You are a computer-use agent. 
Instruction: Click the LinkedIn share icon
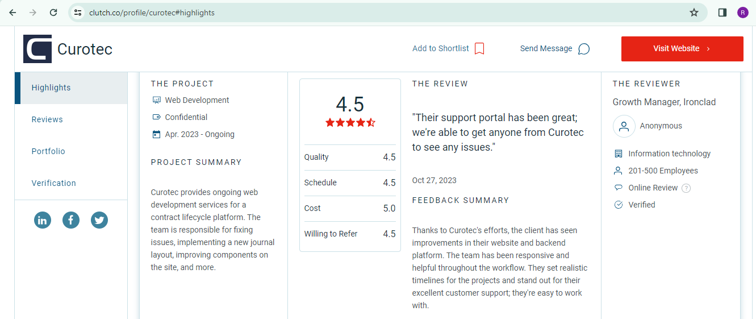(x=43, y=220)
